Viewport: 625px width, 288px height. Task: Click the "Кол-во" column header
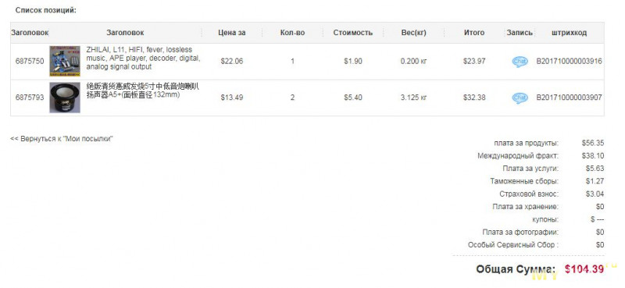coord(292,33)
